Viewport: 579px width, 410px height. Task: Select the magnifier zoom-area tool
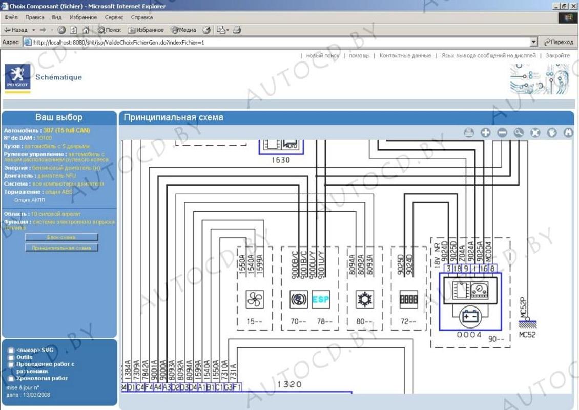[519, 132]
